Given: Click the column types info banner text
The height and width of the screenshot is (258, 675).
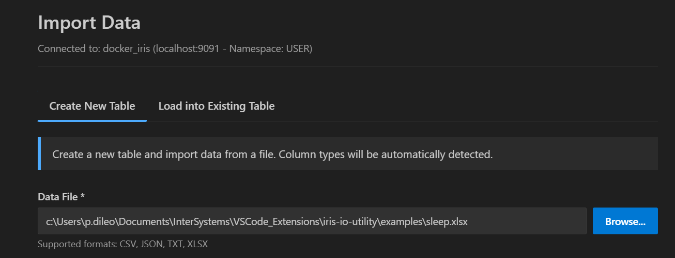Looking at the screenshot, I should point(272,154).
